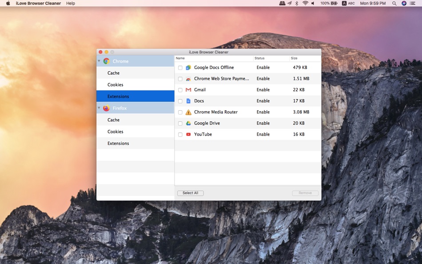This screenshot has height=264, width=422.
Task: Click the Chrome Media Router warning icon
Action: (x=188, y=112)
